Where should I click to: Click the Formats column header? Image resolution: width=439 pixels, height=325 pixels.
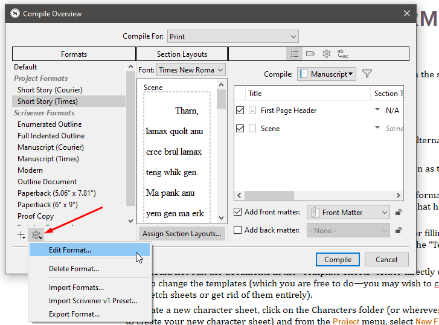(x=74, y=54)
